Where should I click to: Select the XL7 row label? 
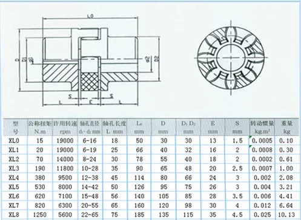[x=14, y=205]
